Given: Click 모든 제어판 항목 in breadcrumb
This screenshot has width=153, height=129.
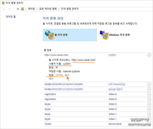Looking at the screenshot, I should pyautogui.click(x=48, y=9).
